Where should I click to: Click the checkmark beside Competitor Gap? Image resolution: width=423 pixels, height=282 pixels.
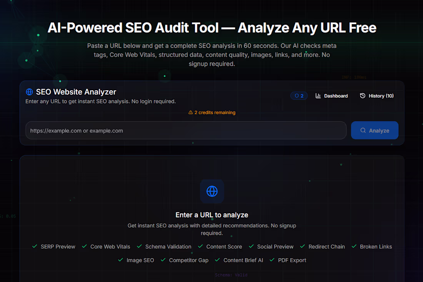pyautogui.click(x=163, y=260)
